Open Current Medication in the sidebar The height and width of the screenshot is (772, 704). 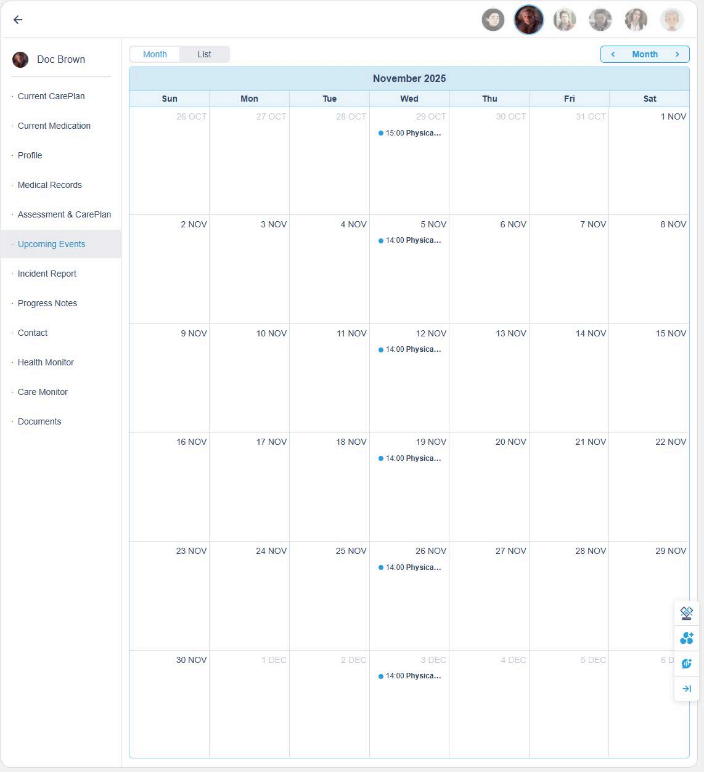point(54,126)
